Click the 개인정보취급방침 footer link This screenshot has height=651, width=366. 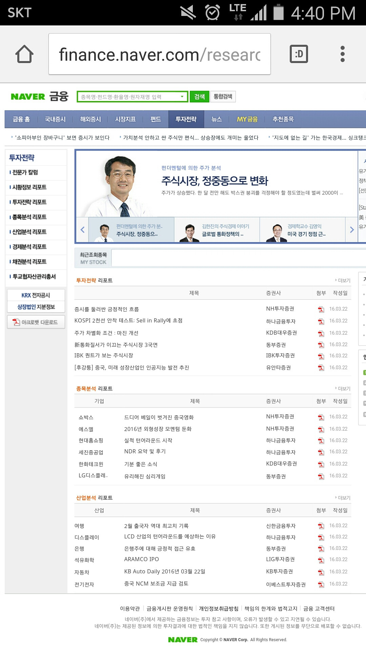point(219,609)
